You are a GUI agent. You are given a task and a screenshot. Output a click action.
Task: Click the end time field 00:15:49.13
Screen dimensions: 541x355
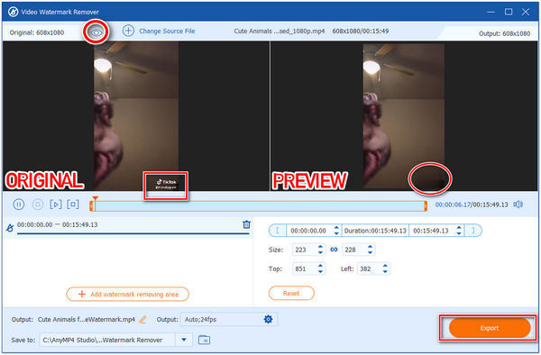(431, 231)
